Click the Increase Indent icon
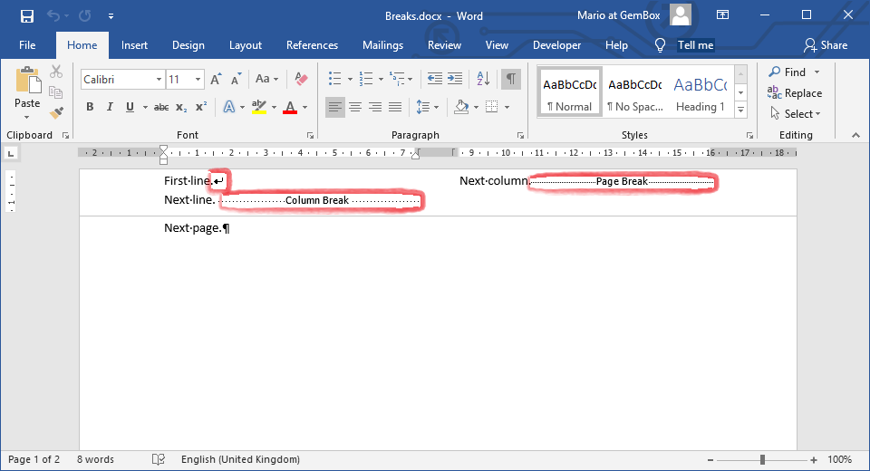The height and width of the screenshot is (471, 870). click(x=455, y=80)
